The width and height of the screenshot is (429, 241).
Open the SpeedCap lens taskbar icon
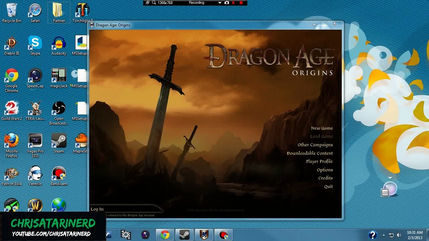[x=145, y=235]
